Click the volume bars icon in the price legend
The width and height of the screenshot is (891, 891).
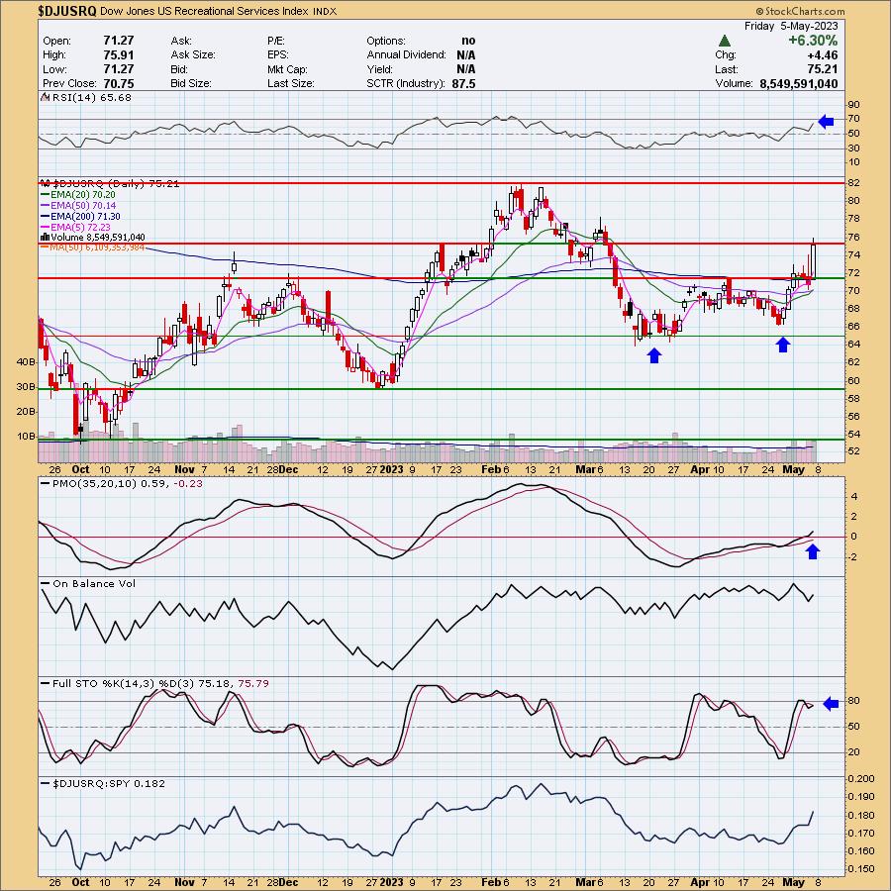click(45, 238)
